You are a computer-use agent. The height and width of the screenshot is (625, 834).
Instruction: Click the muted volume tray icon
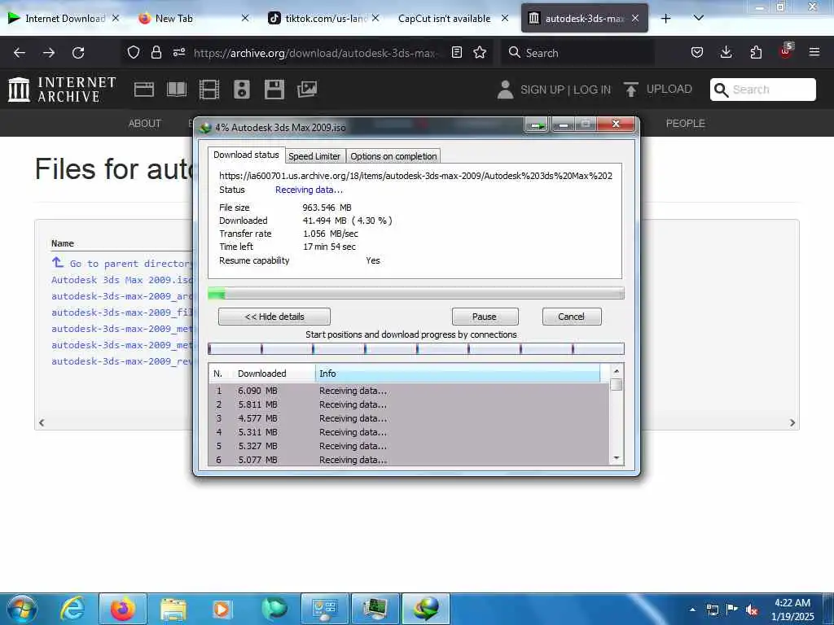point(752,610)
